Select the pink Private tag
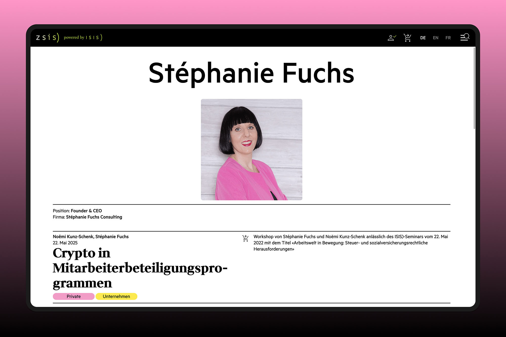Screen dimensions: 506x337 (74, 296)
